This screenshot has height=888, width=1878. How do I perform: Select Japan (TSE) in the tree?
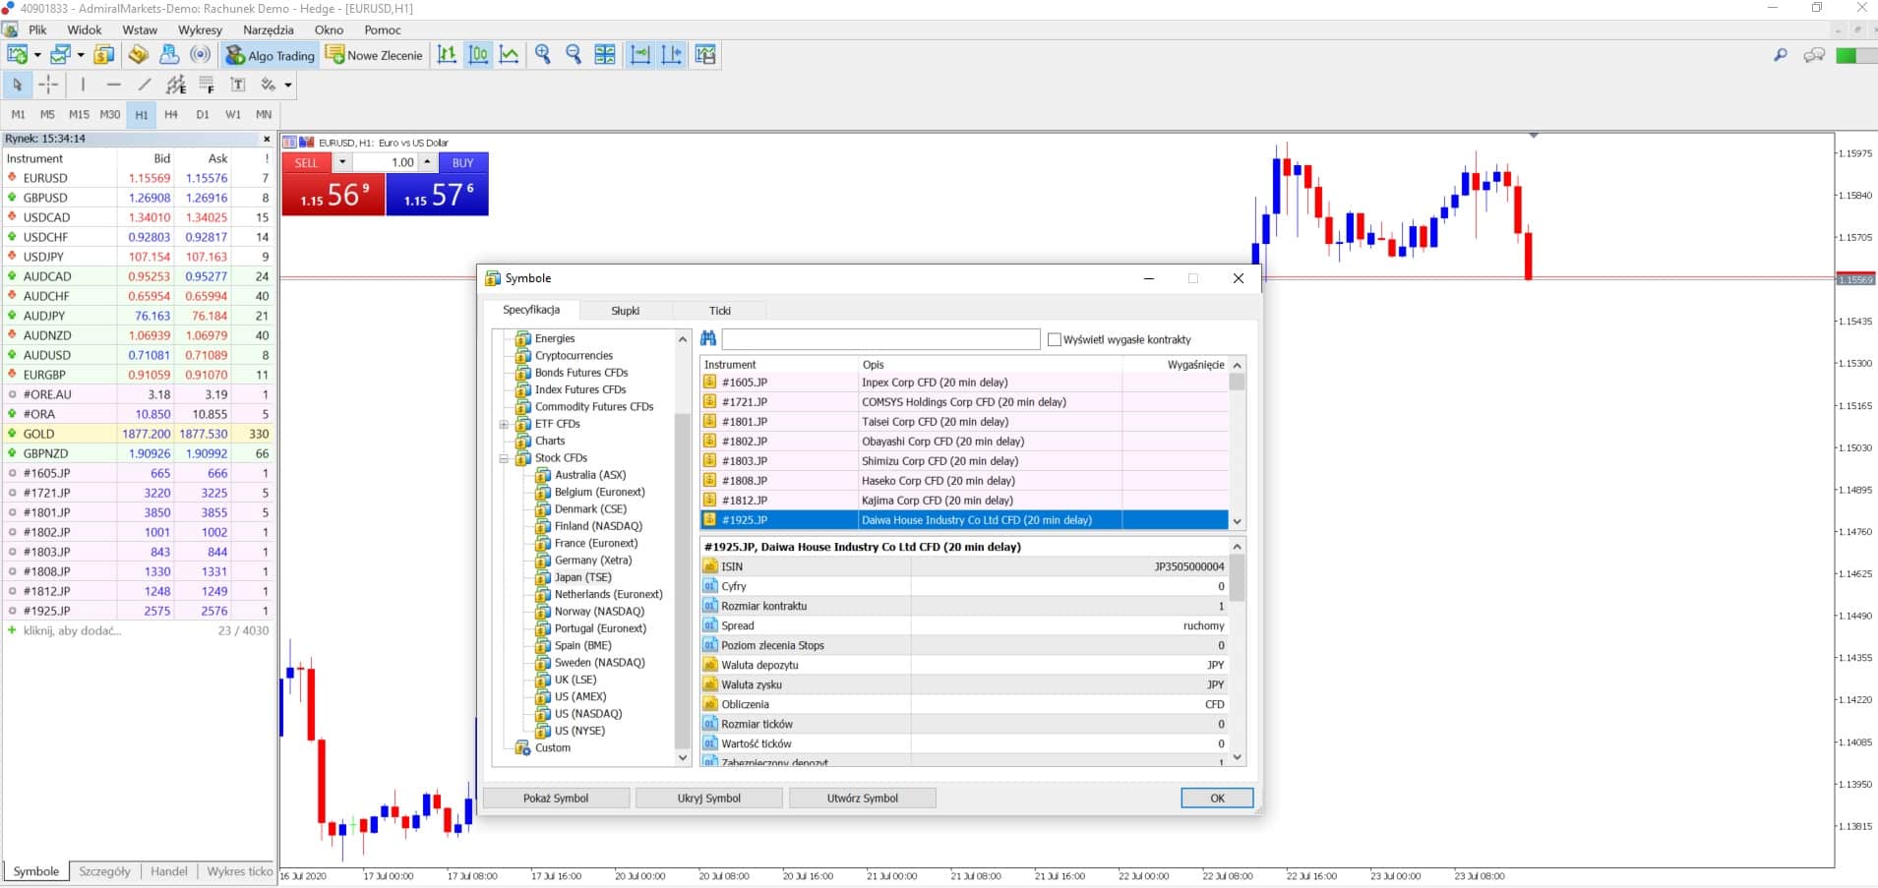[x=582, y=577]
